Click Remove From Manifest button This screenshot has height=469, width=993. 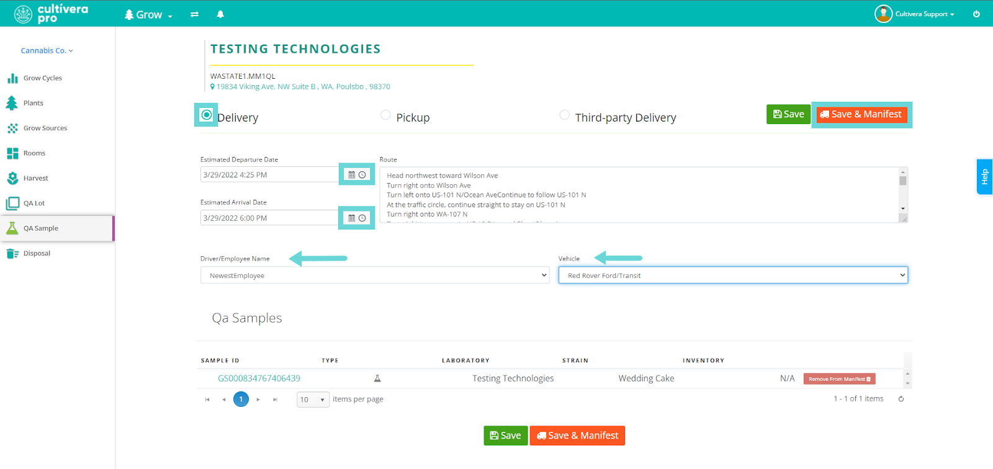tap(839, 379)
